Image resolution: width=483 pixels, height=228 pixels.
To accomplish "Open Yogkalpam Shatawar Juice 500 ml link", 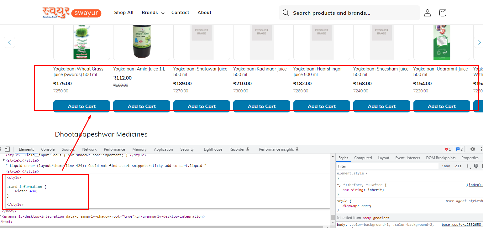I will click(200, 72).
